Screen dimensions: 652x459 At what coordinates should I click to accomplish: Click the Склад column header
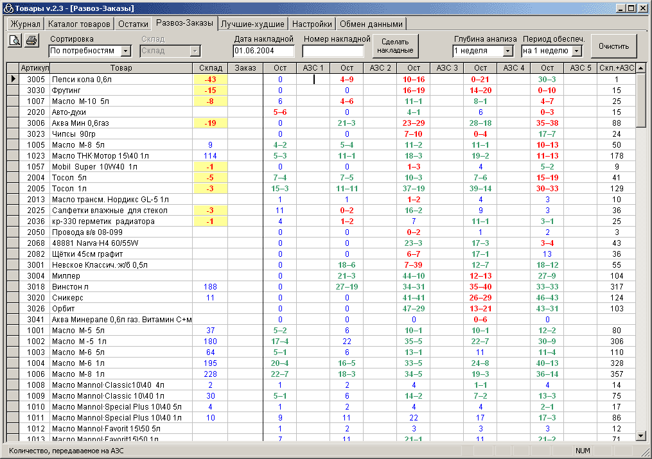pyautogui.click(x=211, y=67)
